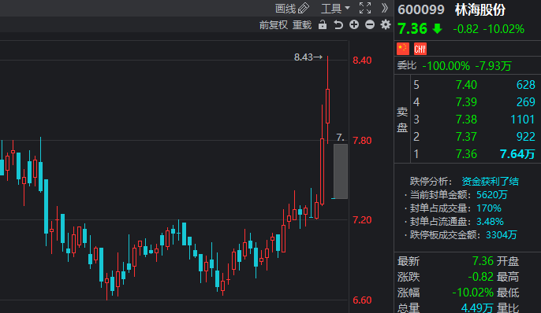
Task: Click the green down arrow beside 7.36
Action: click(x=438, y=28)
